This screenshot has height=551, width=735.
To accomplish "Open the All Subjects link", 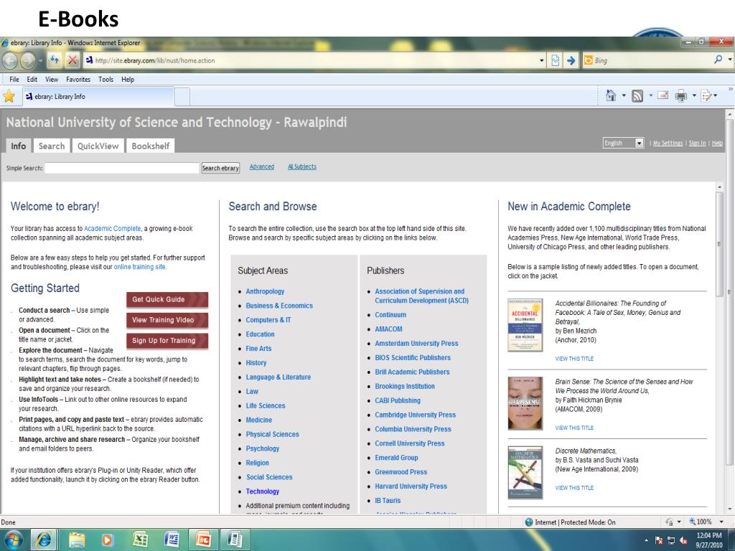I will tap(302, 166).
